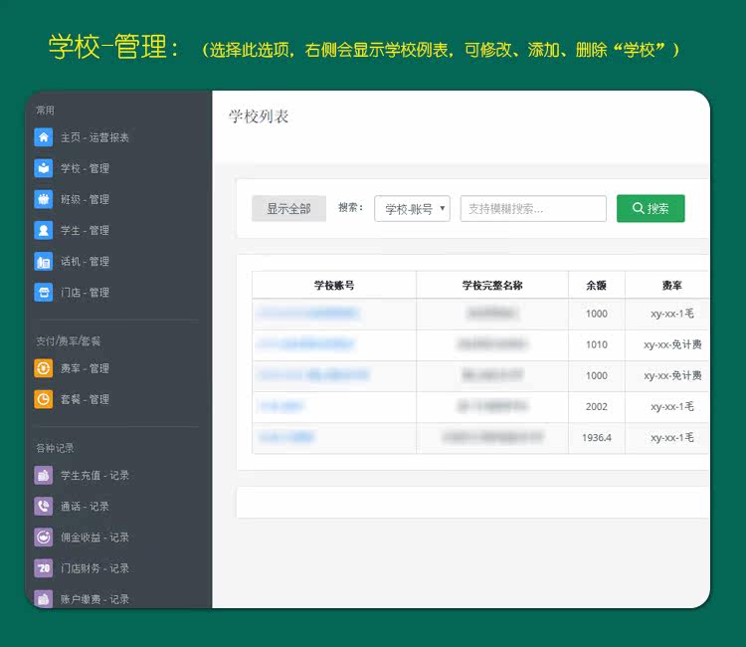This screenshot has width=746, height=647.
Task: Click the 学校列表 page heading
Action: (x=259, y=116)
